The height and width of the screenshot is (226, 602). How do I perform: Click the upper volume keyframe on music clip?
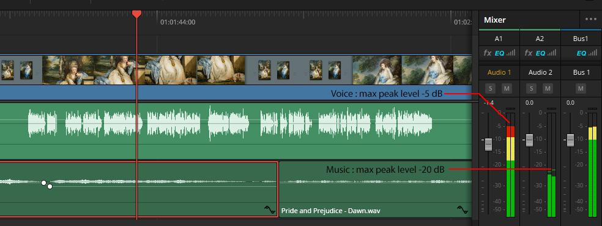[44, 183]
